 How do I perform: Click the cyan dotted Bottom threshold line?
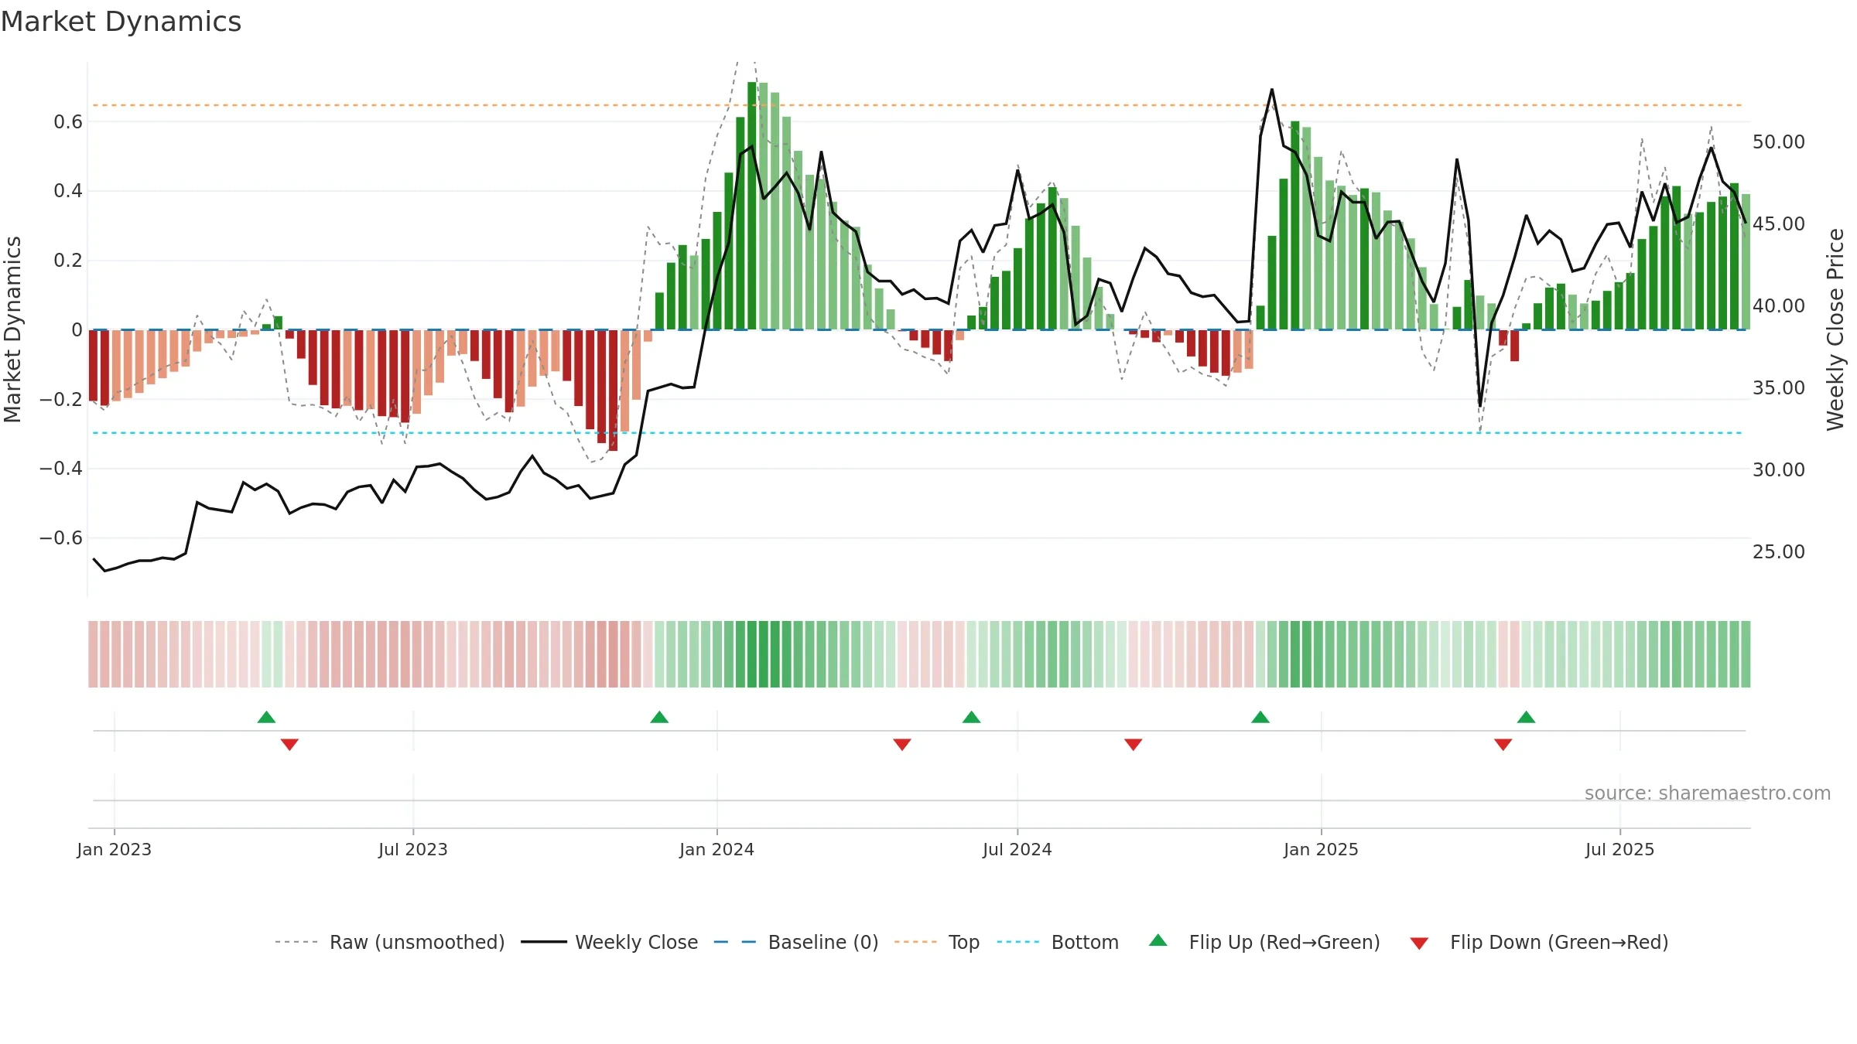tap(917, 433)
